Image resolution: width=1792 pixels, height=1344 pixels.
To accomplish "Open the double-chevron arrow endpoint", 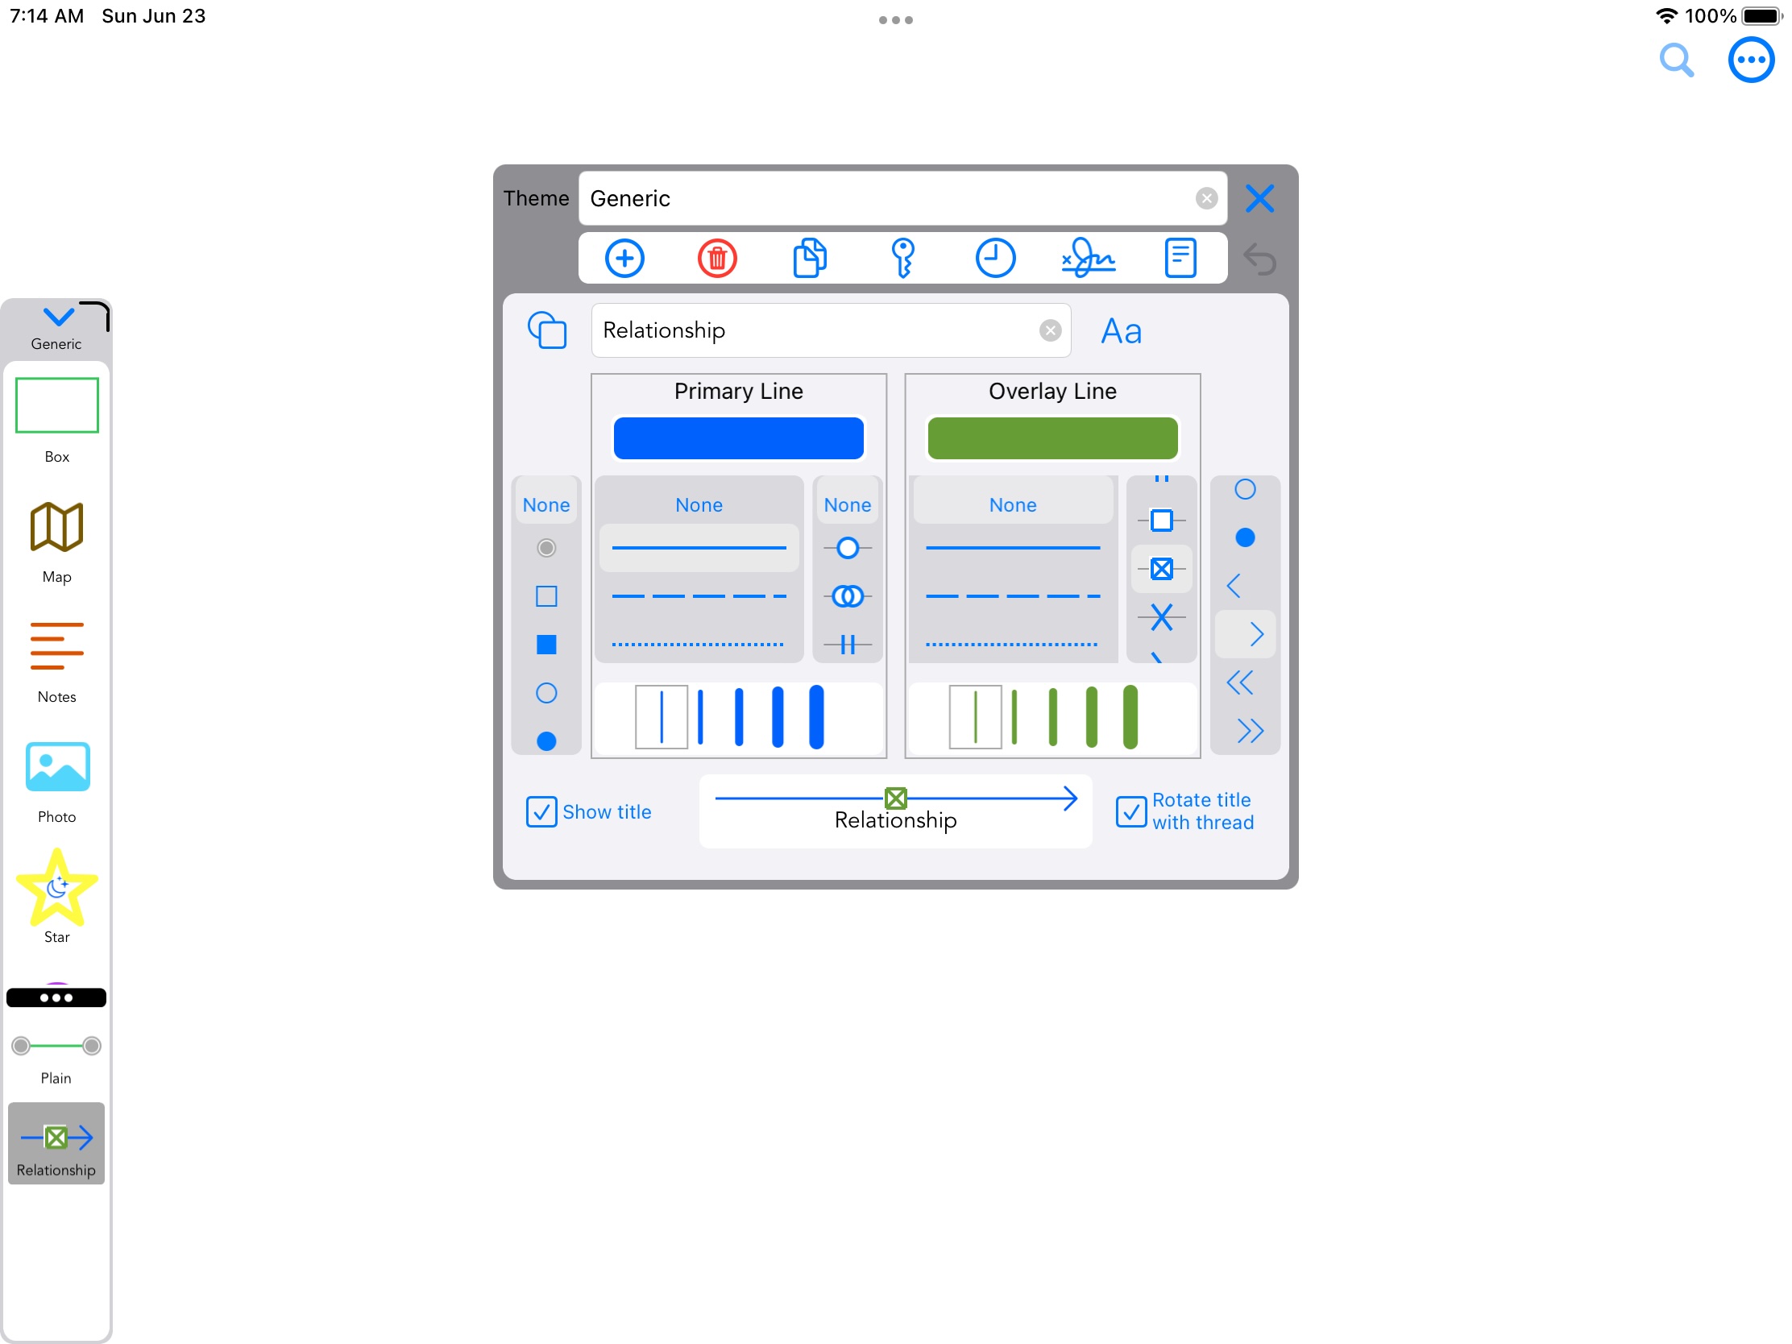I will point(1247,730).
